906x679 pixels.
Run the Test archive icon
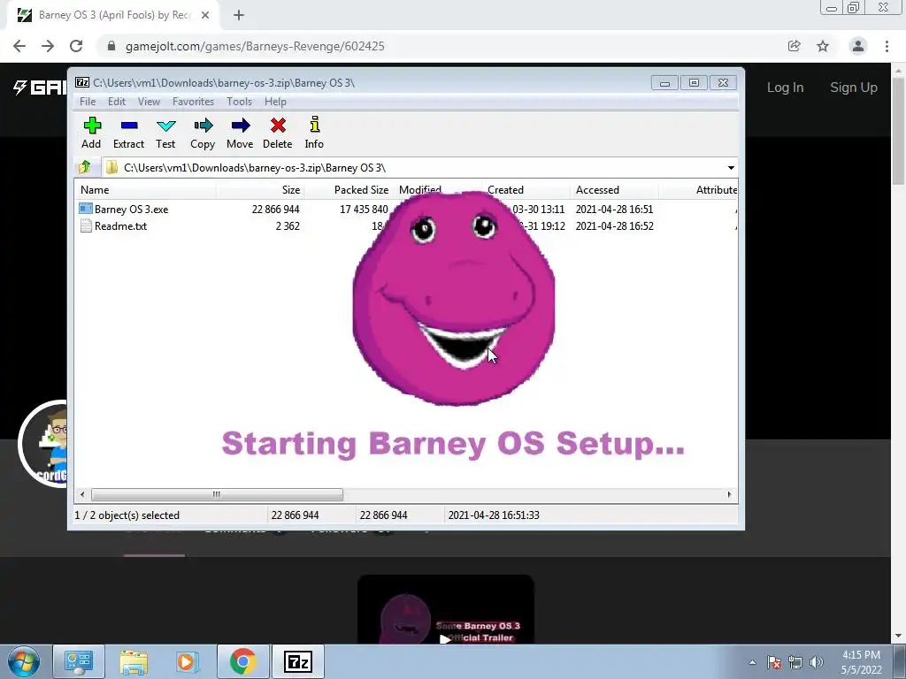click(165, 126)
